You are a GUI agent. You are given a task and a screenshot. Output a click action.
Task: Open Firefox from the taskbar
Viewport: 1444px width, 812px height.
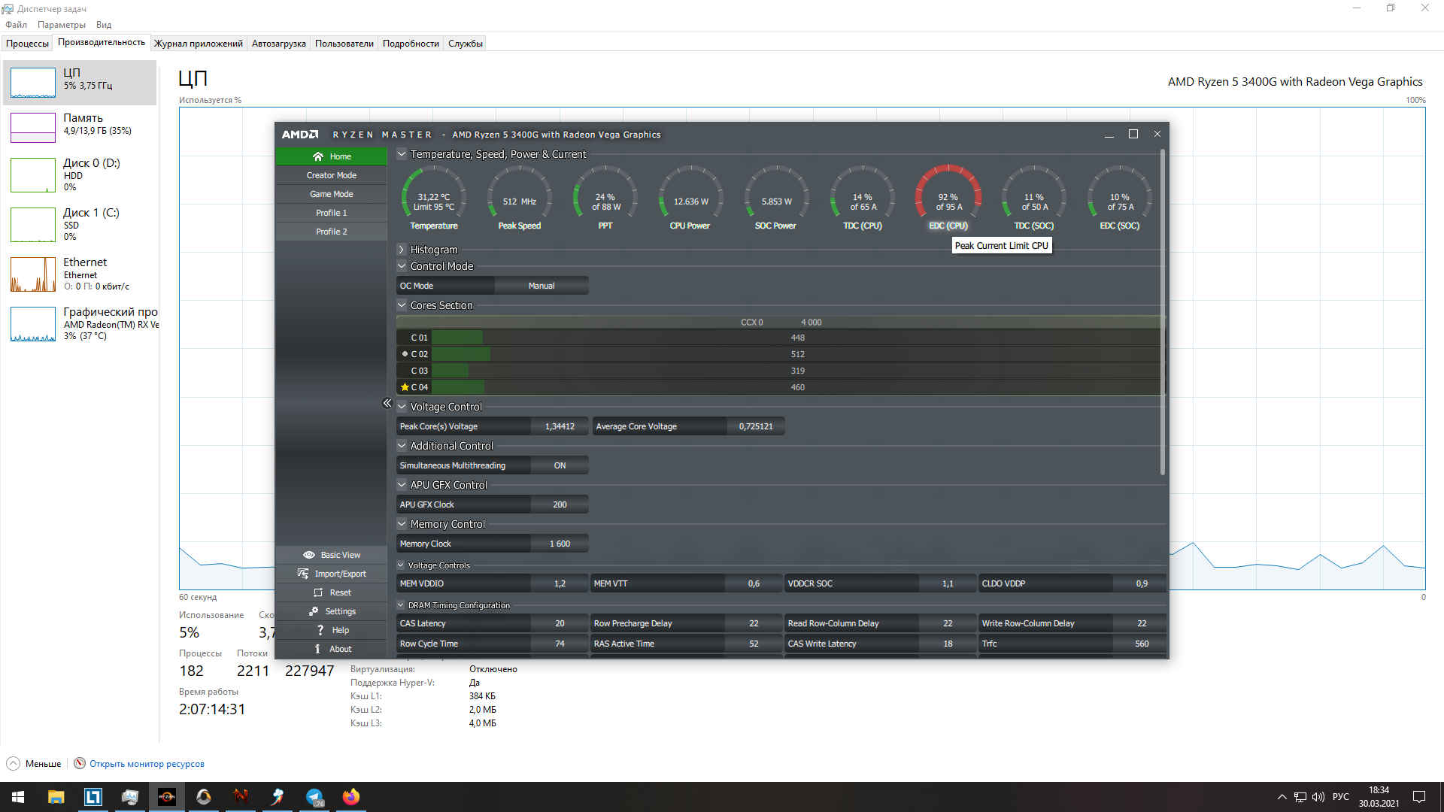click(x=351, y=797)
